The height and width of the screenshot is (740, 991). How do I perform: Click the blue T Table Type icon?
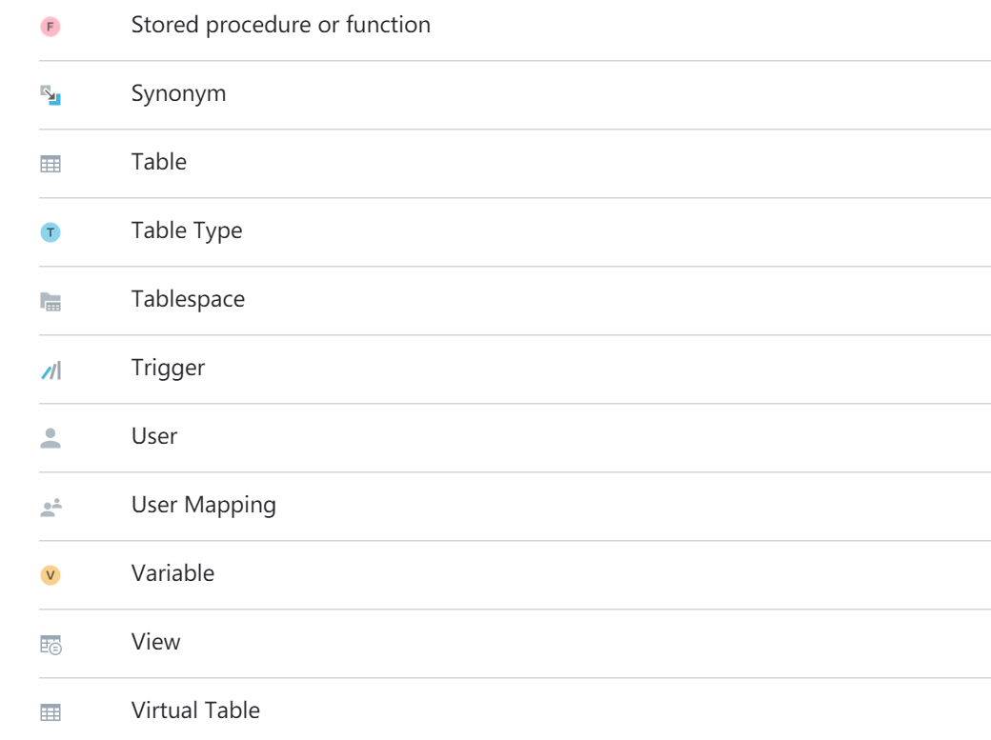(x=51, y=232)
